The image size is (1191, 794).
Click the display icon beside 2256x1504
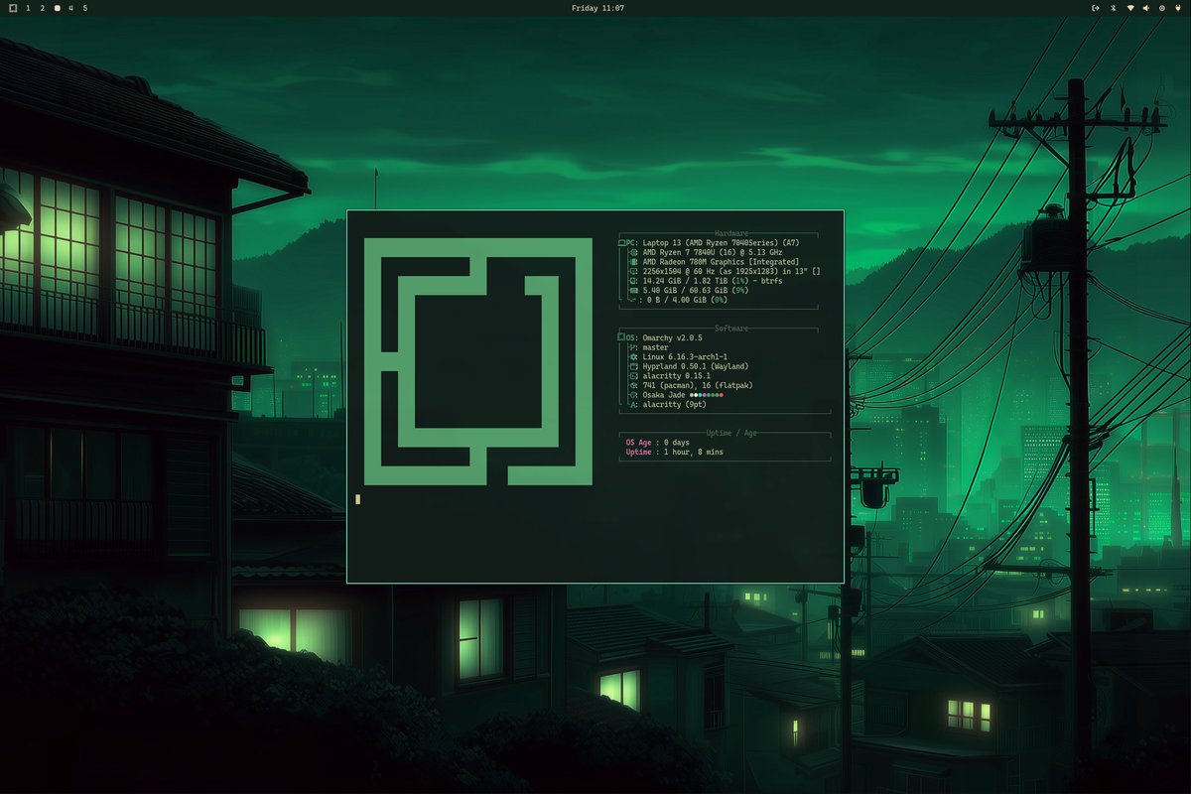(x=634, y=271)
